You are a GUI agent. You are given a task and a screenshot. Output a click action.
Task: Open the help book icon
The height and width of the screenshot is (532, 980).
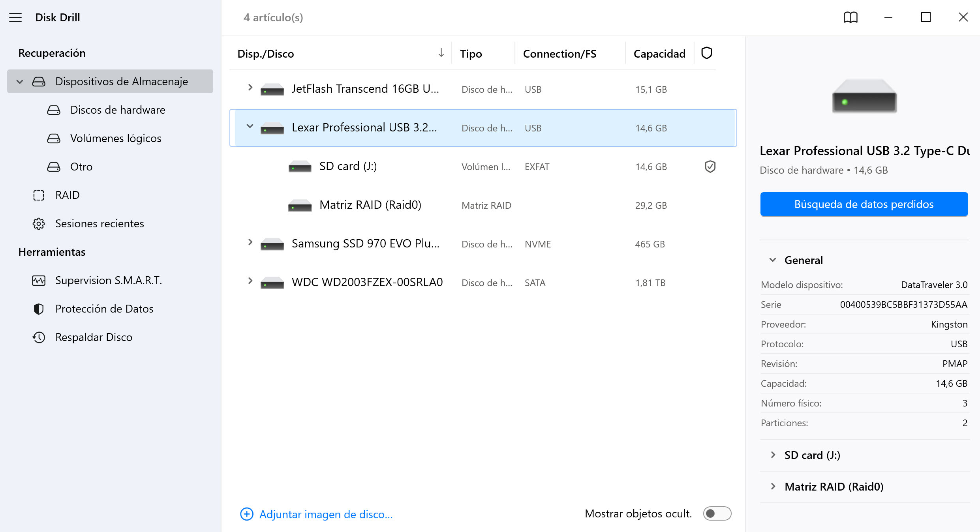(x=850, y=17)
